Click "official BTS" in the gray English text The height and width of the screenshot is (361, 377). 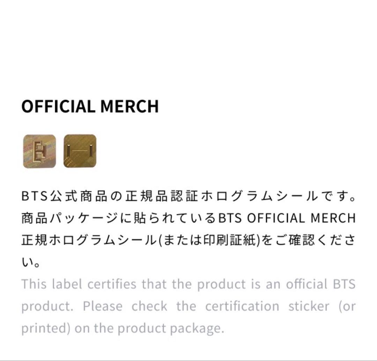[x=320, y=284]
